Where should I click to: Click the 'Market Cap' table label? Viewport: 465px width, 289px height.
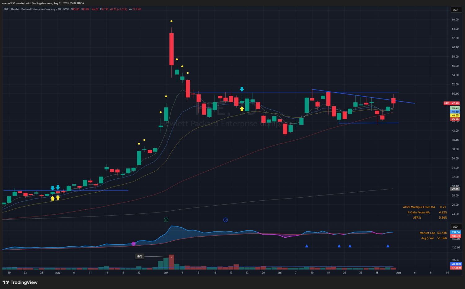tap(427, 233)
